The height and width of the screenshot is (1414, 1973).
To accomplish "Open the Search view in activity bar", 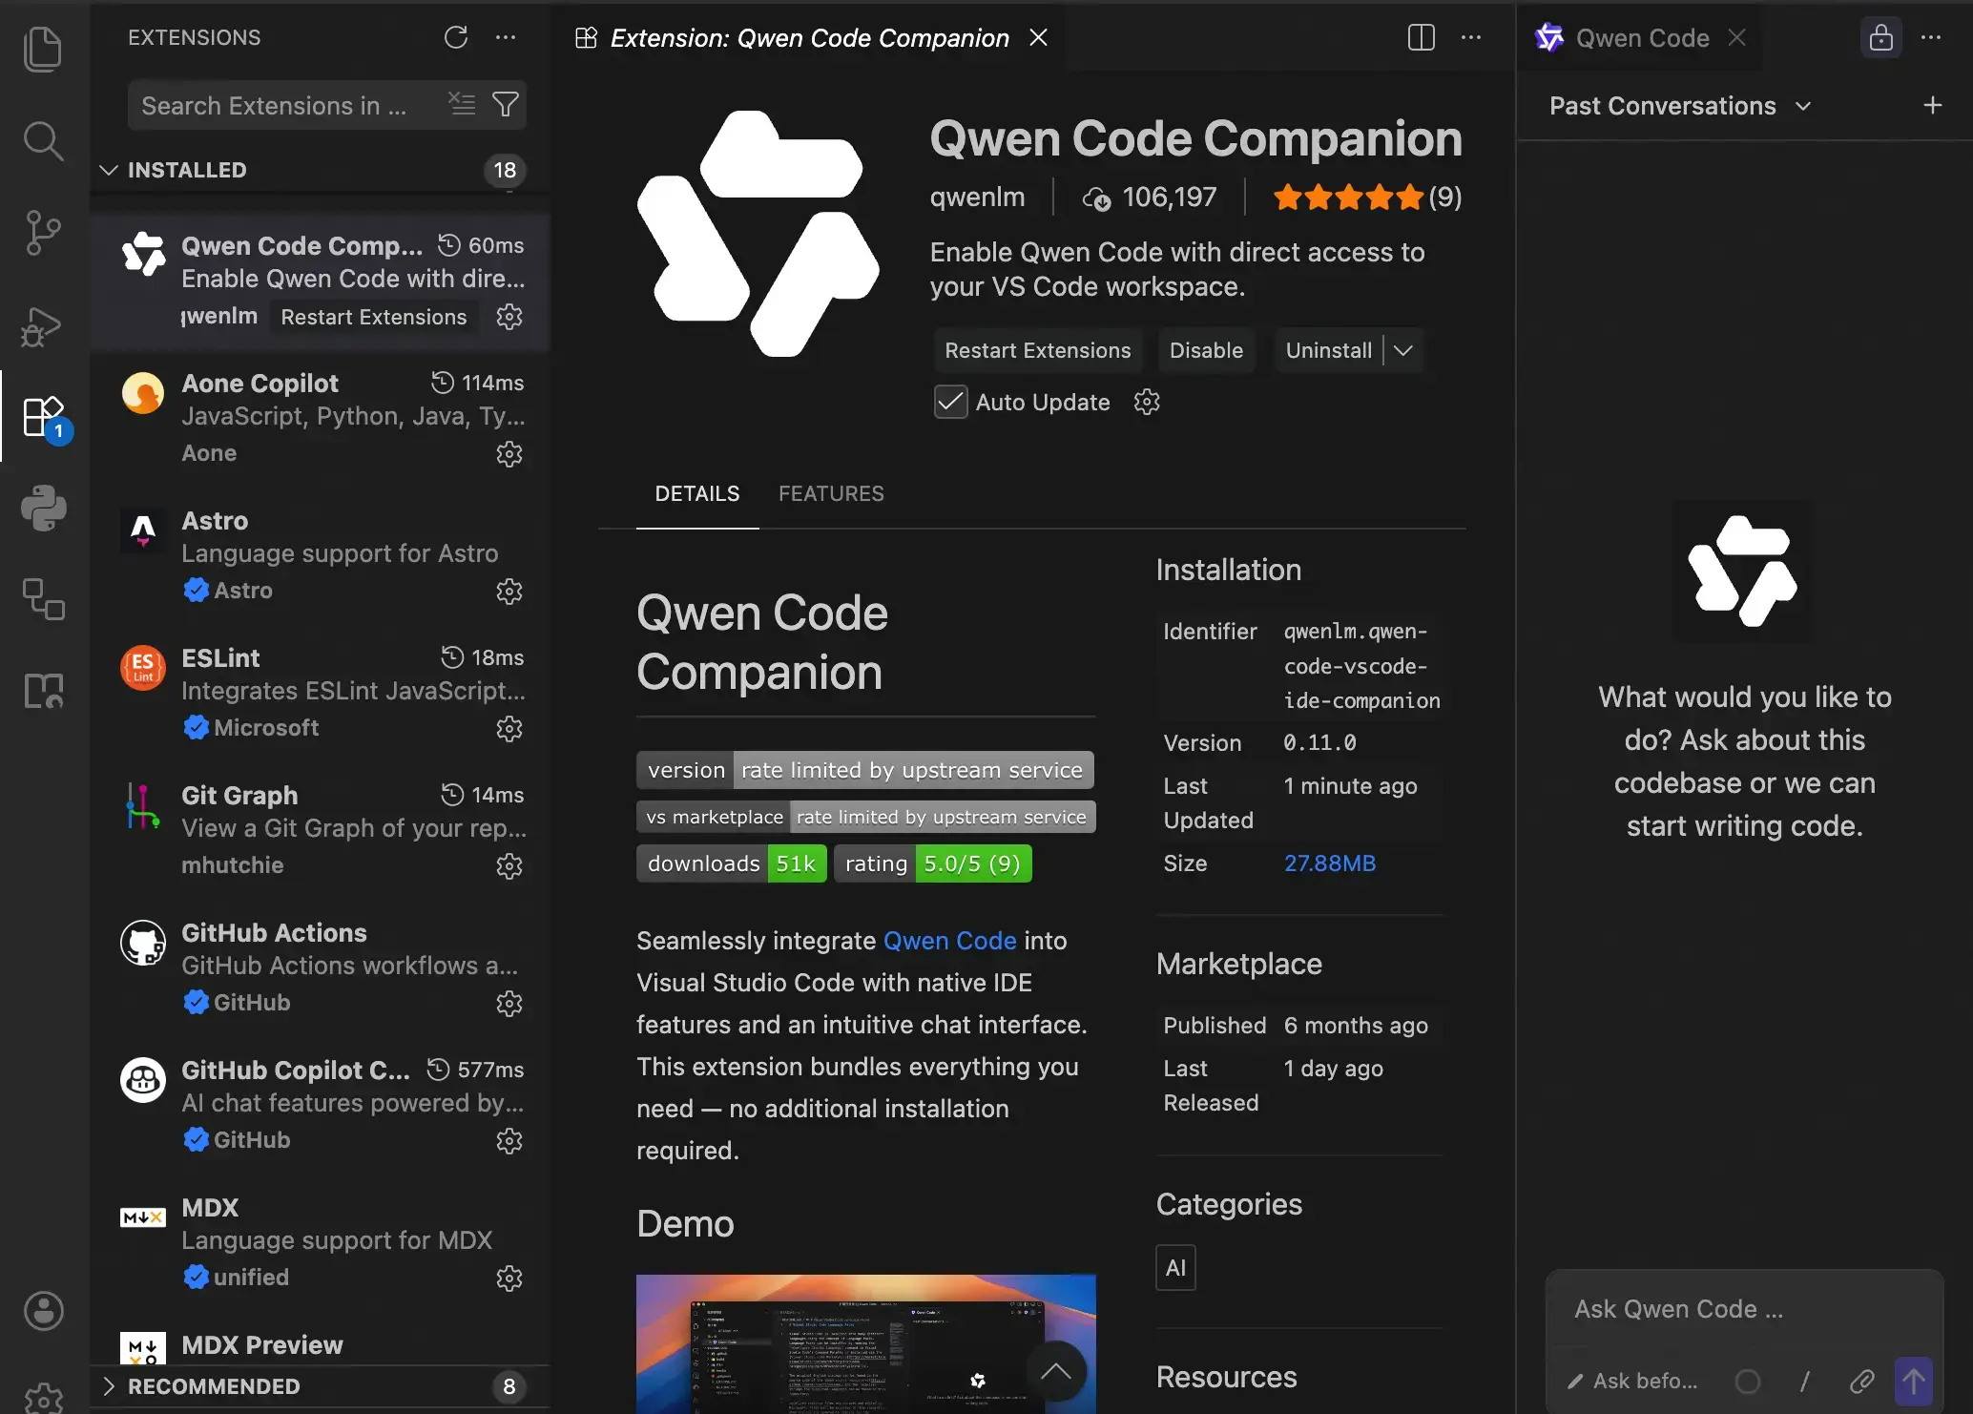I will 43,140.
